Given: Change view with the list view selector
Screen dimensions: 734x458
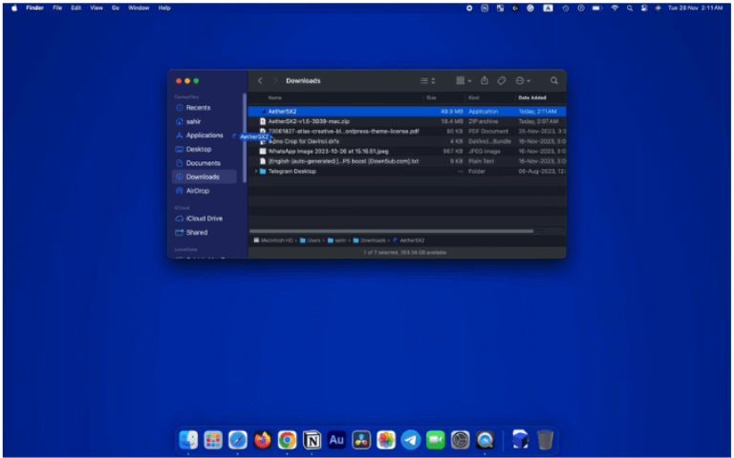Looking at the screenshot, I should click(427, 81).
